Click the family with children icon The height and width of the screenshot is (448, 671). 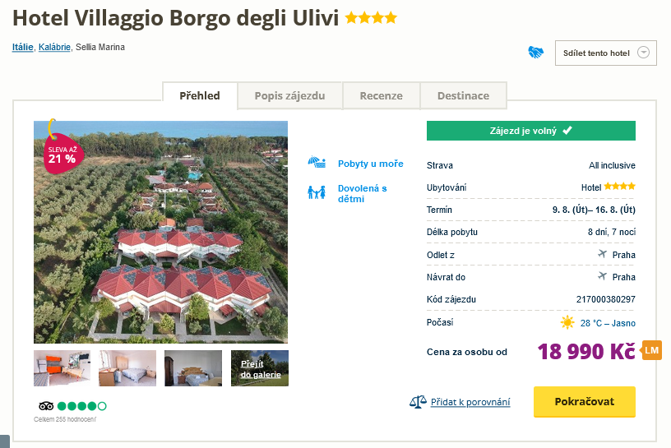pyautogui.click(x=317, y=193)
